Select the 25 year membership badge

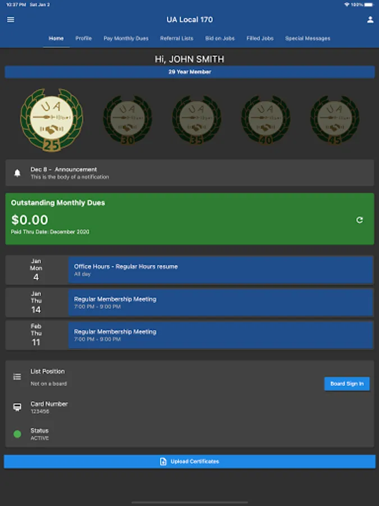[52, 120]
